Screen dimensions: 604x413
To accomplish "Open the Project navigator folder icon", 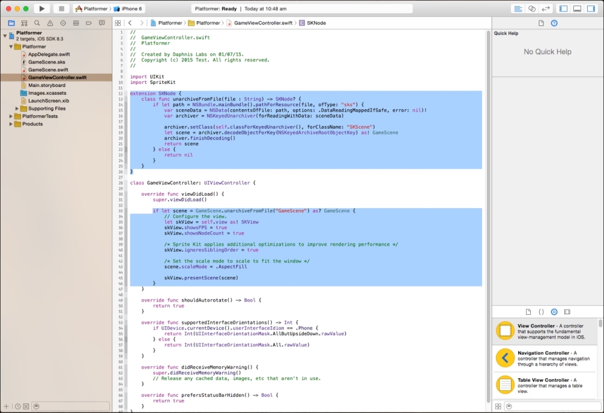I will (x=11, y=23).
